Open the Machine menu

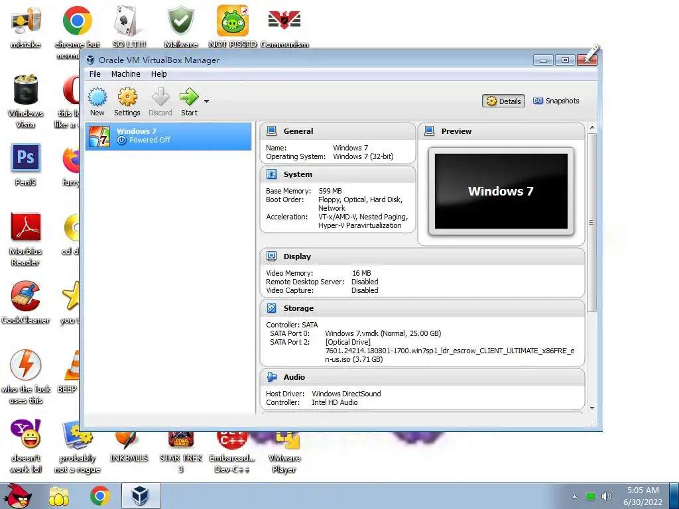(125, 74)
